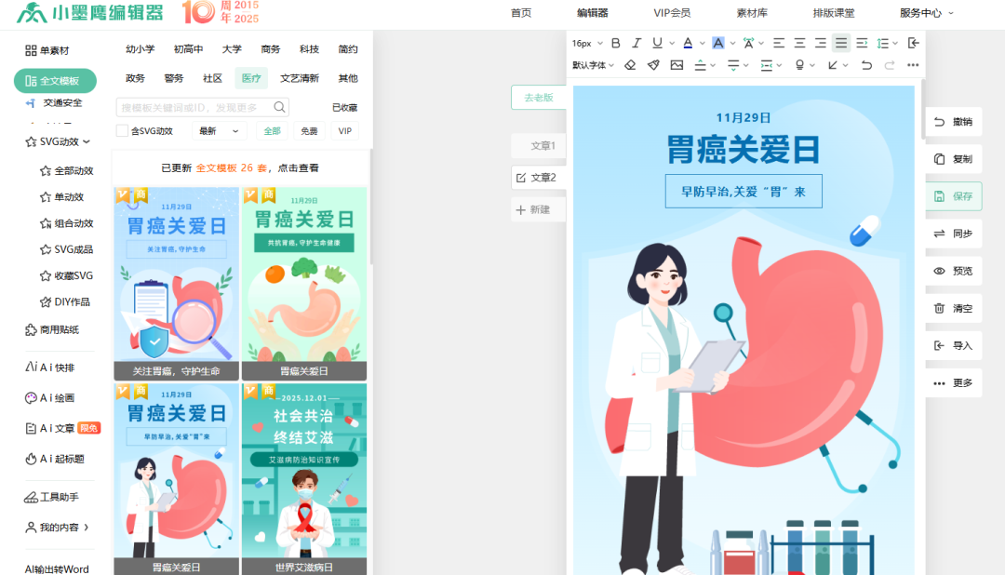Screen dimensions: 1005x575
Task: Click the insert image icon
Action: [x=678, y=64]
